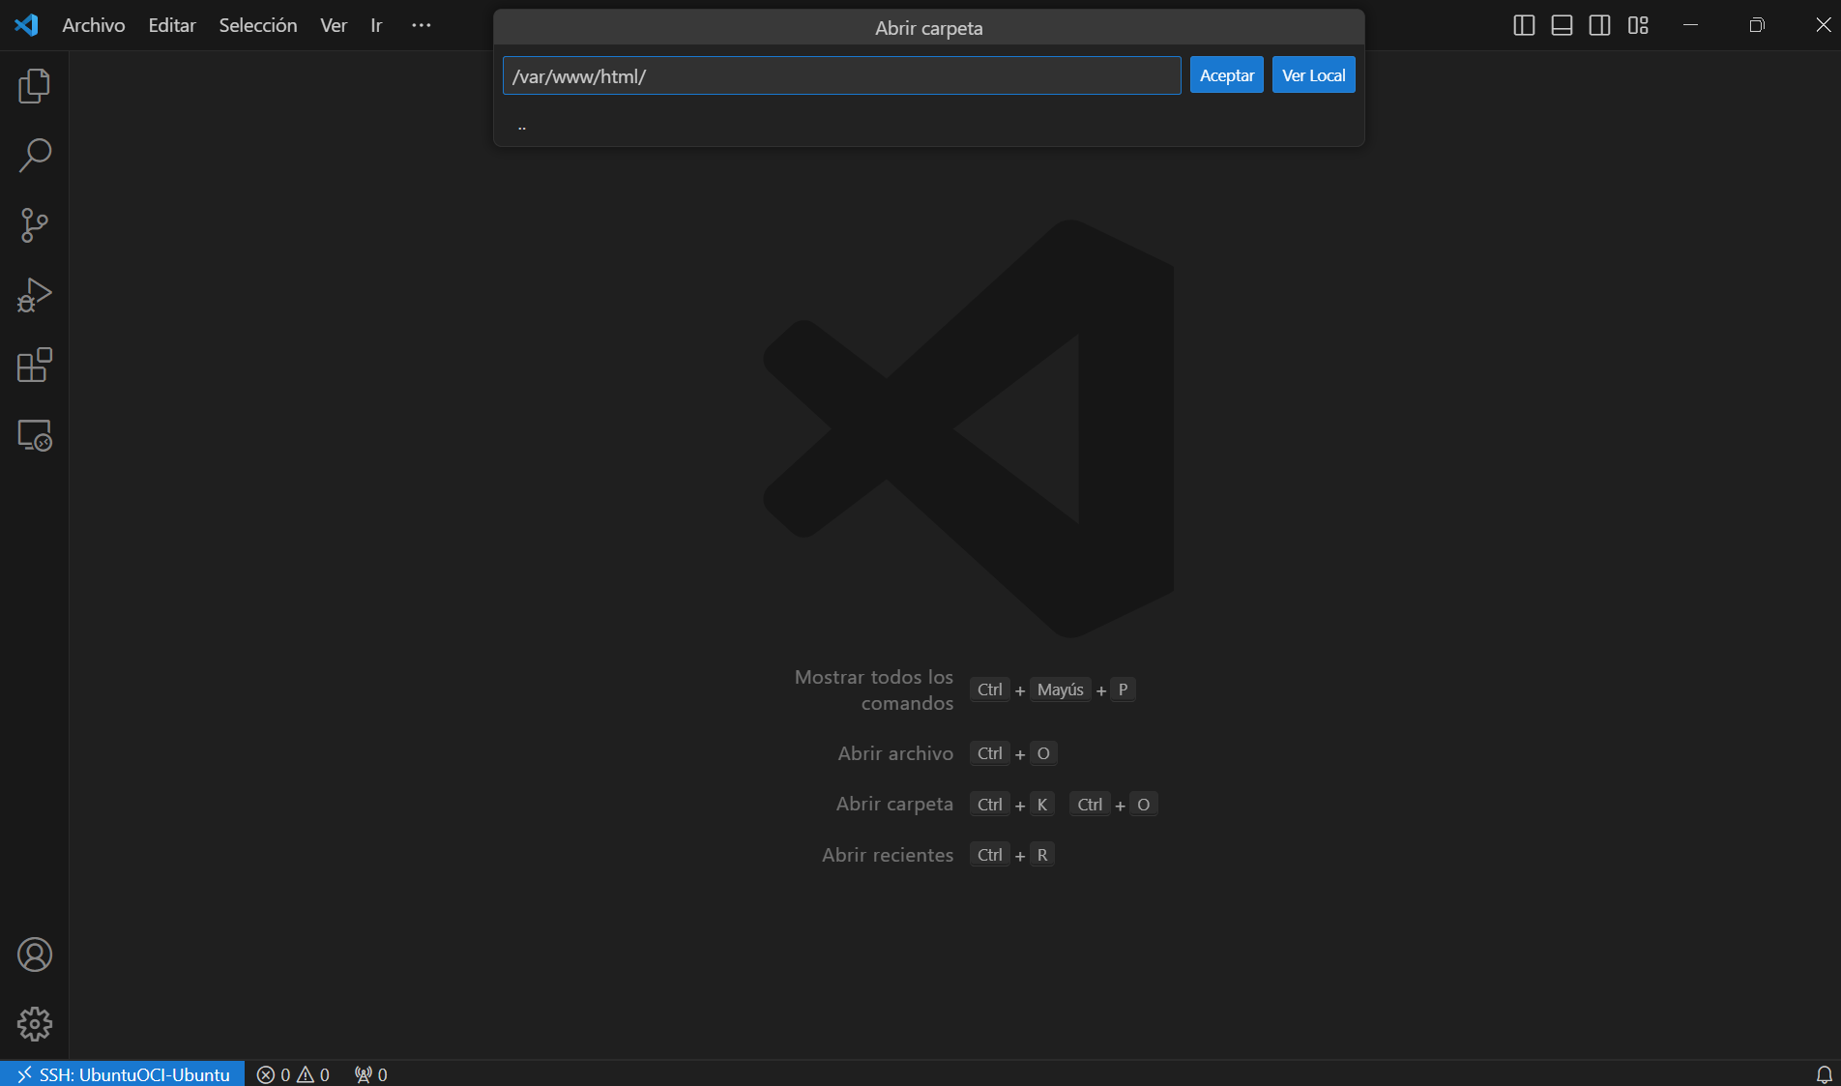
Task: Click the VS Code logo icon
Action: pos(26,25)
